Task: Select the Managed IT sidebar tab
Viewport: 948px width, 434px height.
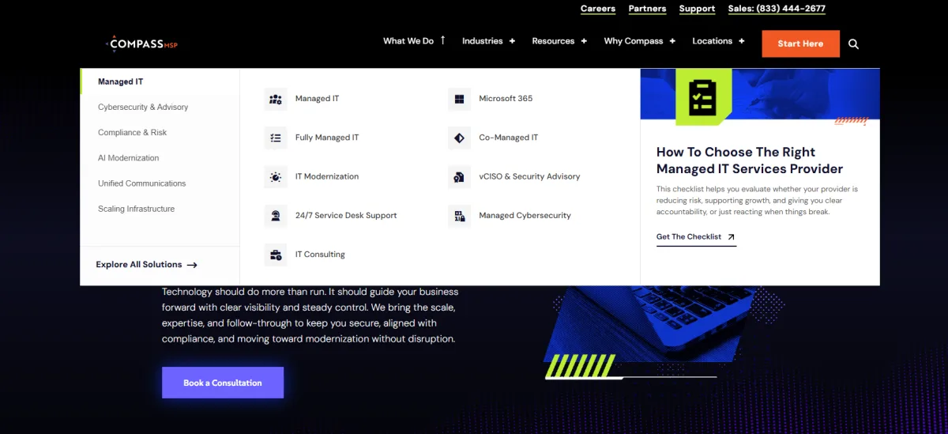Action: click(x=160, y=81)
